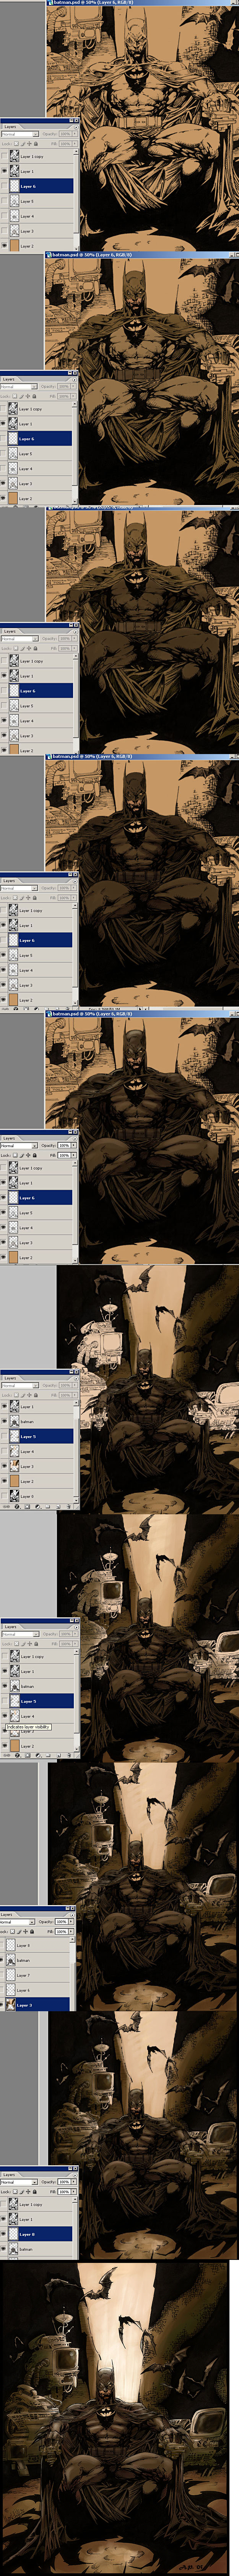
Task: Select highlighted Layer 3 row in Layers panel
Action: click(38, 2005)
